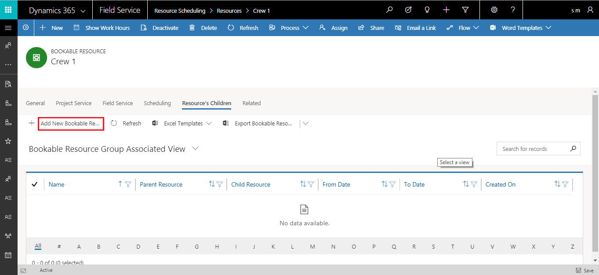
Task: Click the search magnifier in top bar
Action: tap(389, 10)
